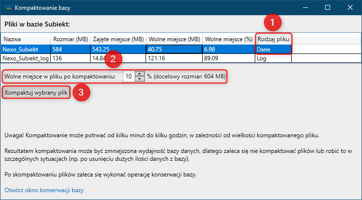Click the InsERT nexo icon in title bar
Screen dimensions: 362x200
click(8, 7)
